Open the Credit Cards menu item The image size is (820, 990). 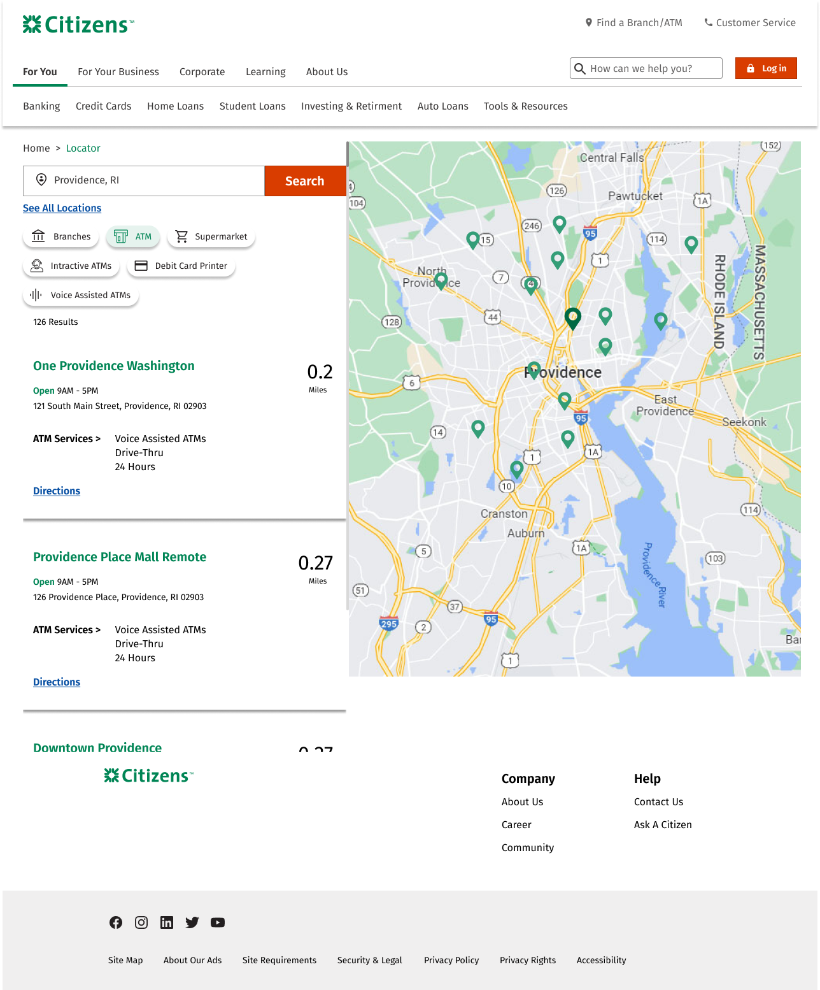[104, 106]
